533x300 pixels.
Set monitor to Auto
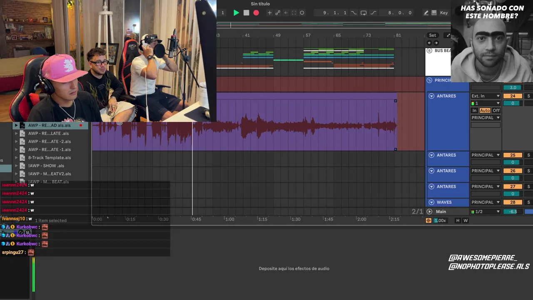click(485, 110)
